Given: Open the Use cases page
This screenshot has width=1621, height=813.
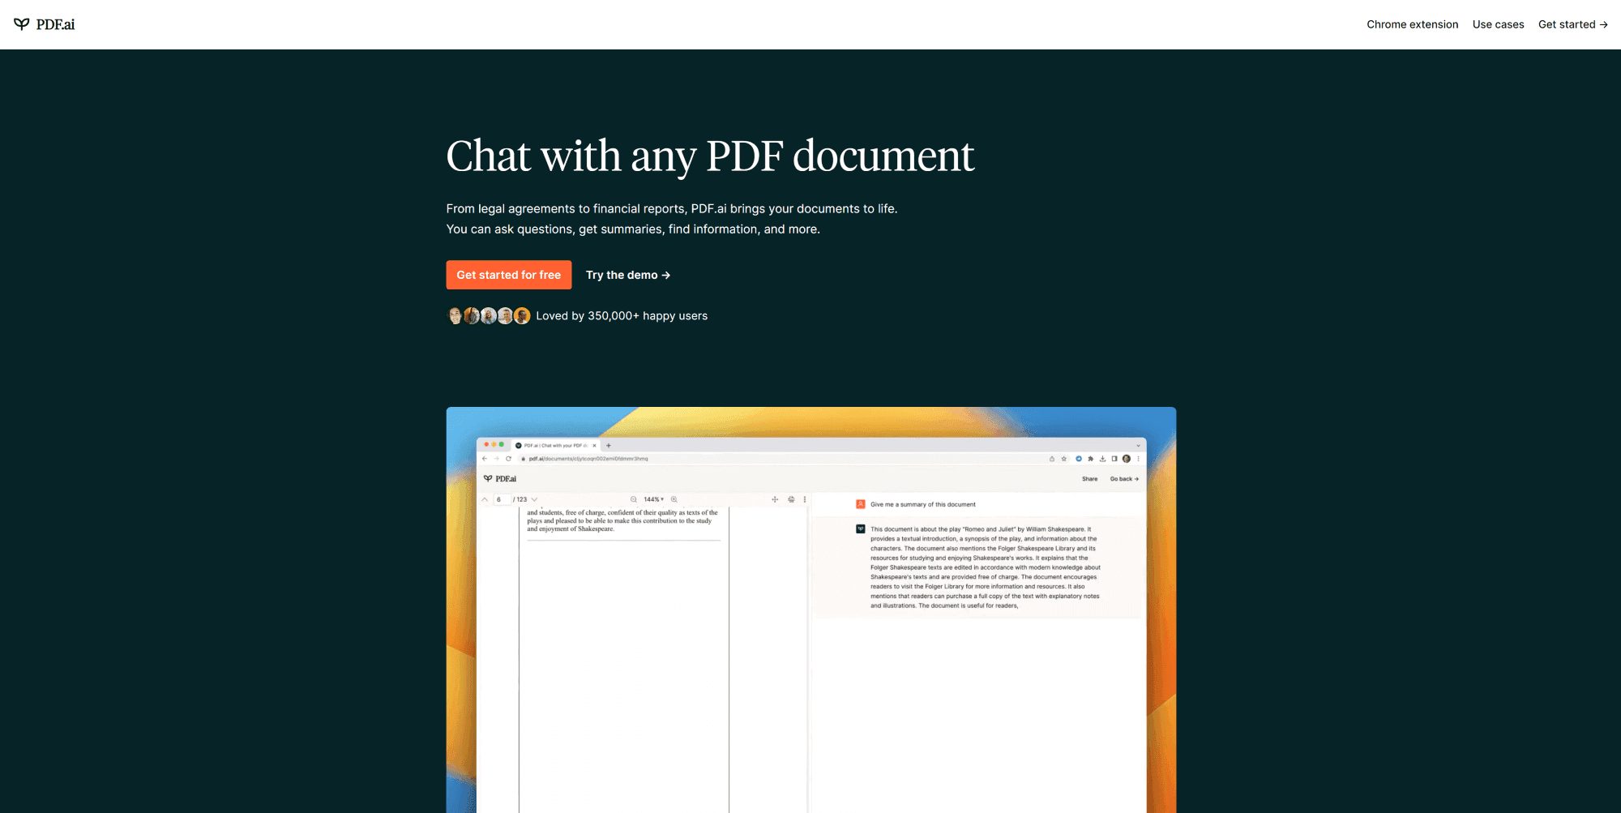Looking at the screenshot, I should (1498, 24).
